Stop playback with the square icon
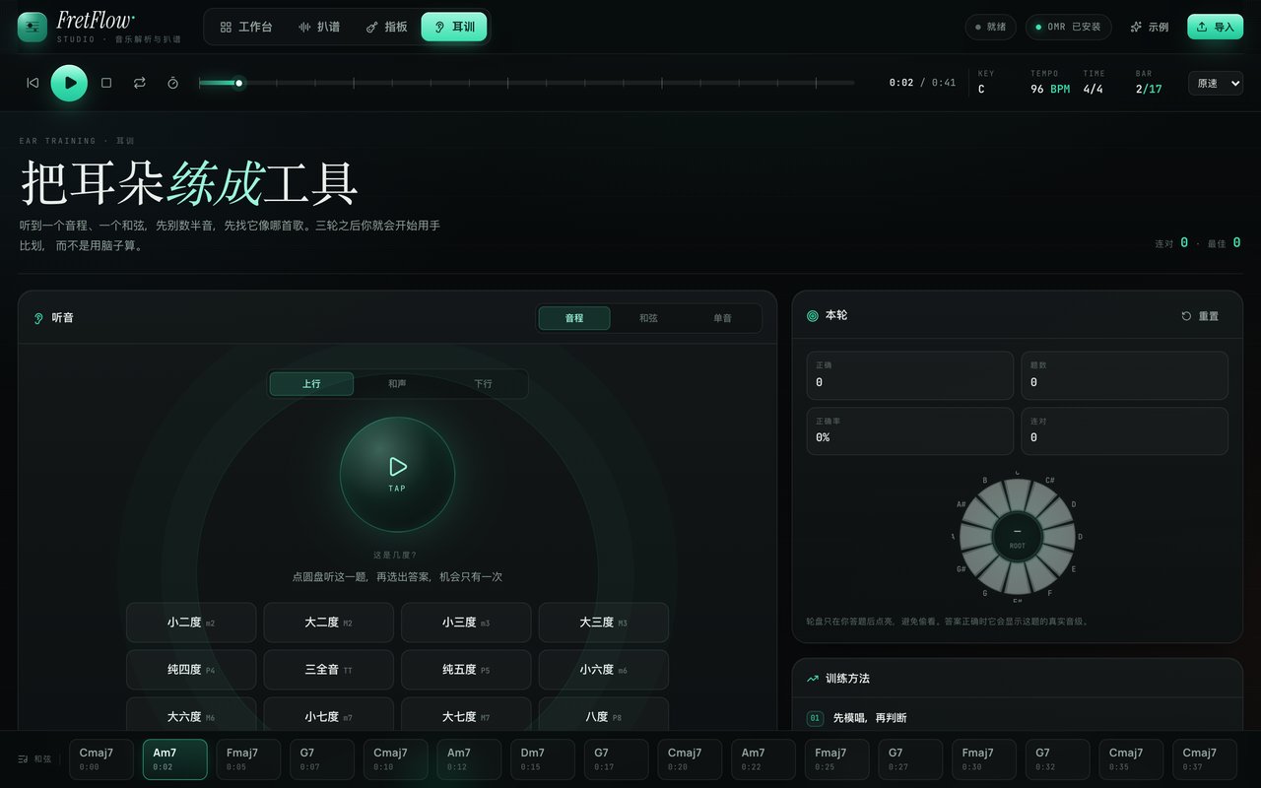This screenshot has height=788, width=1261. coord(106,83)
